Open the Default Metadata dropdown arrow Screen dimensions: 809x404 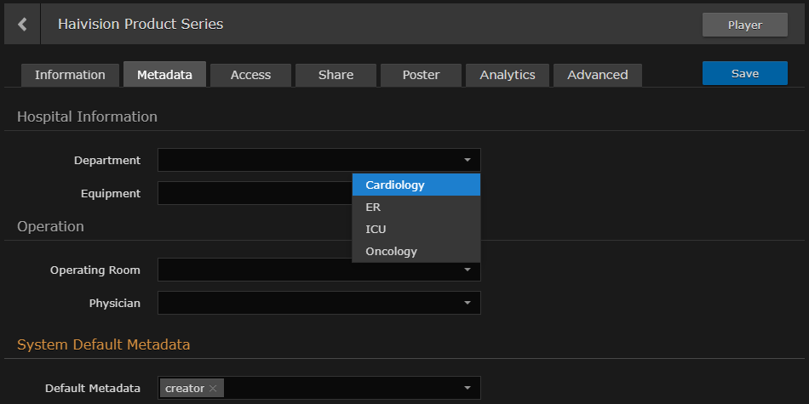(x=467, y=388)
